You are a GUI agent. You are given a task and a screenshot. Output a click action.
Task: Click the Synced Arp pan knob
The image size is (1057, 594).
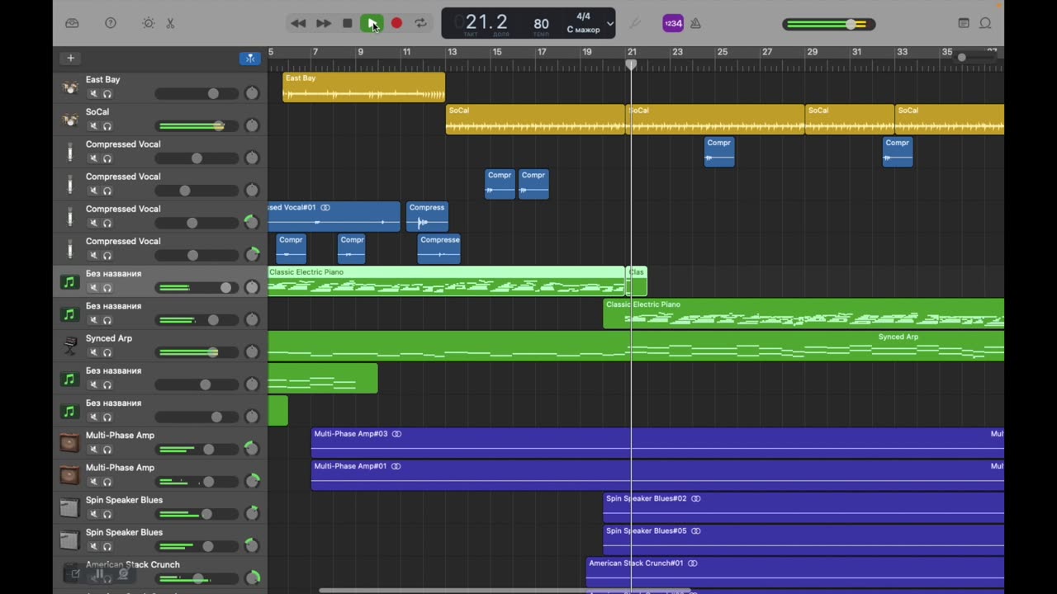click(252, 352)
